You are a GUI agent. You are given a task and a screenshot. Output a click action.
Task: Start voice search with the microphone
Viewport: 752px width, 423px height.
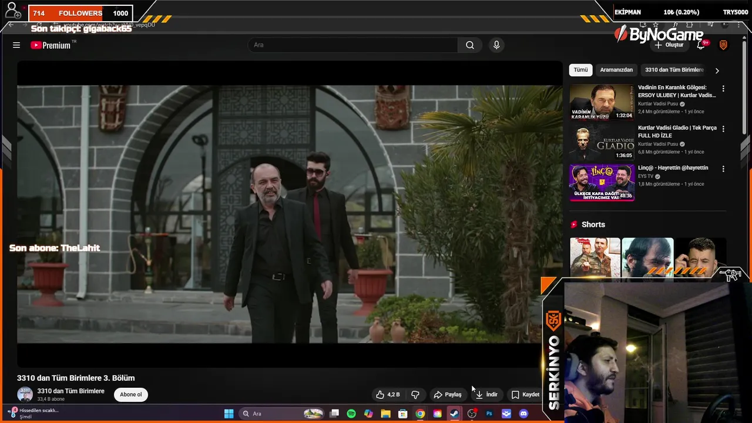coord(496,45)
